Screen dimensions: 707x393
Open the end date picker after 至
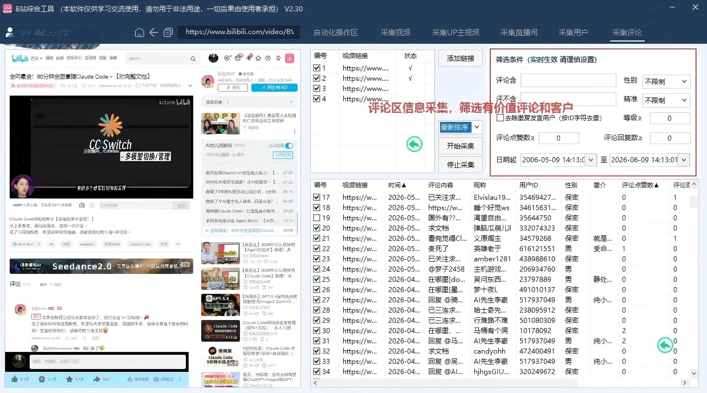coord(649,160)
